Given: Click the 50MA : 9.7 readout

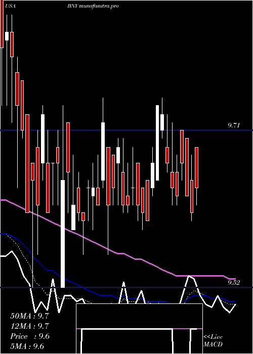Looking at the screenshot, I should click(x=29, y=316).
